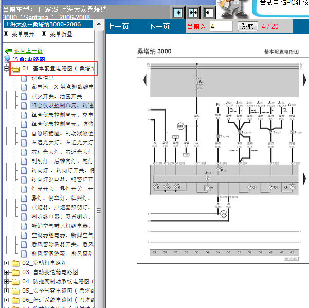
Task: Click the document icon for 自诊断插座、制动液液位
Action: (24, 133)
